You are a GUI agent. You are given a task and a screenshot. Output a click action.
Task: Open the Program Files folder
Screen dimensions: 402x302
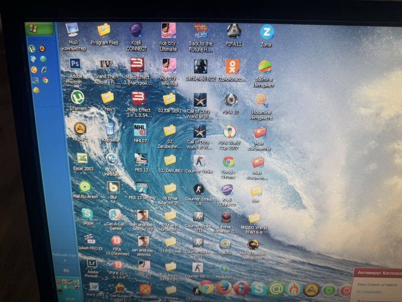(x=104, y=34)
